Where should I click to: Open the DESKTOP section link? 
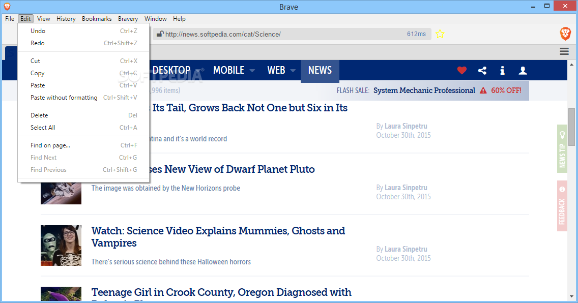pos(171,70)
